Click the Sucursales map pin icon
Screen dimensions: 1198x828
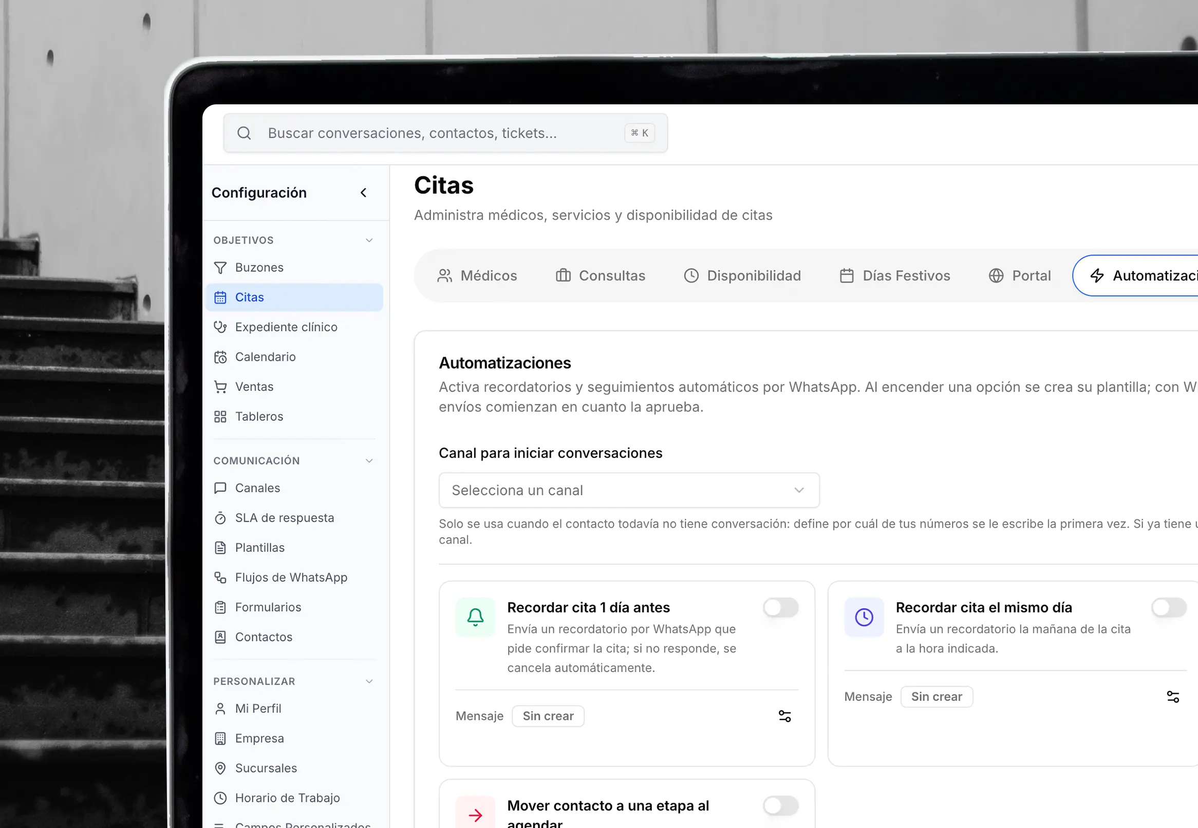[x=220, y=768]
